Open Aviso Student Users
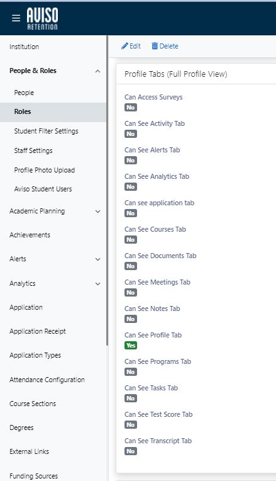The width and height of the screenshot is (276, 481). click(43, 189)
